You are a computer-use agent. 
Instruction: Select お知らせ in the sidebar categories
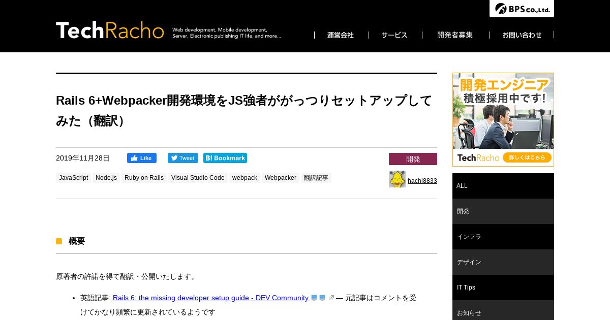coord(503,310)
